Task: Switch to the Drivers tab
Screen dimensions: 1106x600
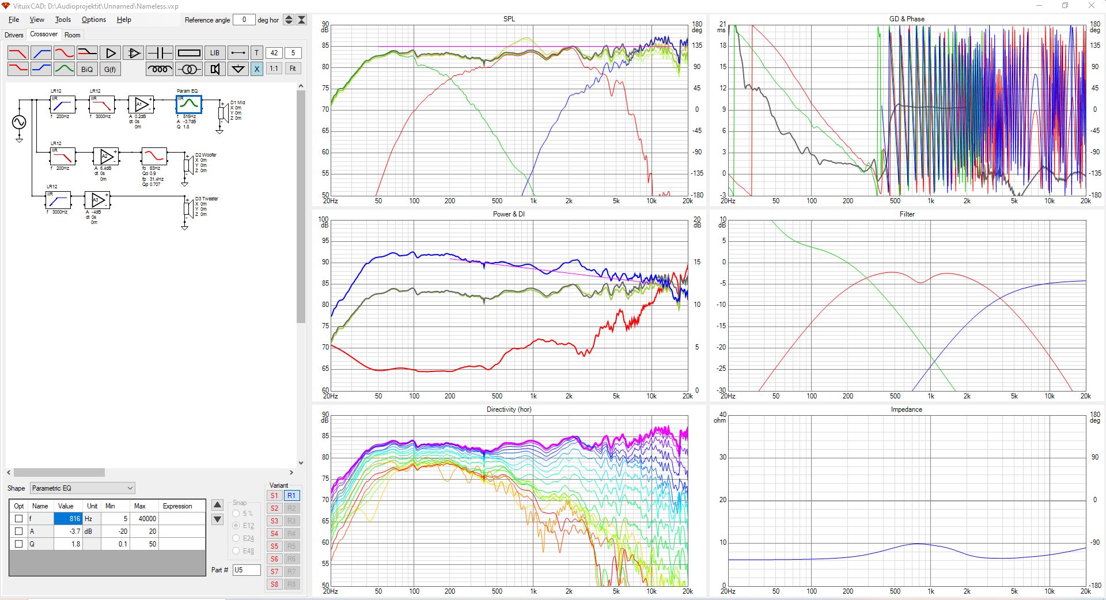Action: [14, 35]
